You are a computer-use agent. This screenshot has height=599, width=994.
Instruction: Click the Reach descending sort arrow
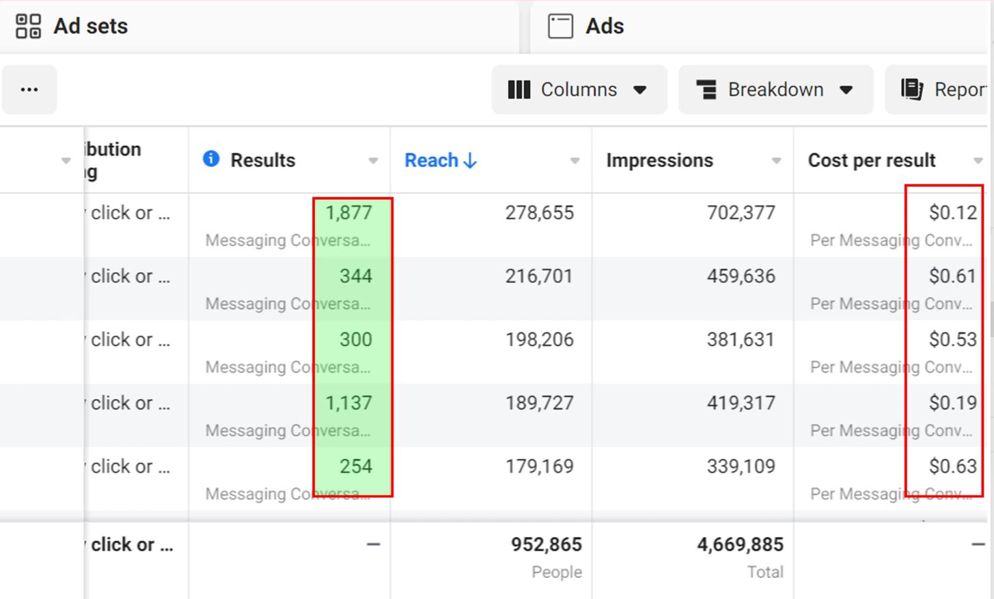[470, 161]
